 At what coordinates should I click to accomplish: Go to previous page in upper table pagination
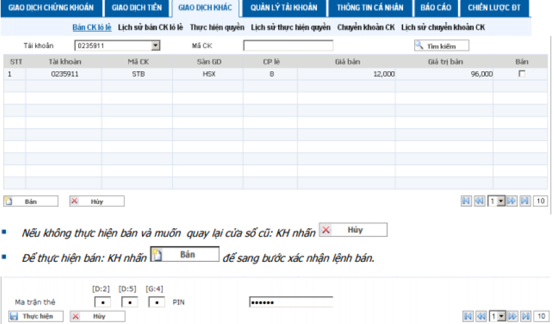[x=479, y=202]
